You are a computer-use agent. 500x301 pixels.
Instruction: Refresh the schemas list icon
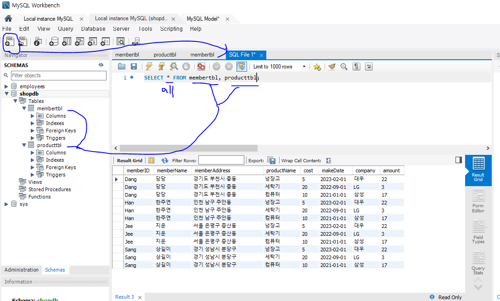pyautogui.click(x=101, y=65)
